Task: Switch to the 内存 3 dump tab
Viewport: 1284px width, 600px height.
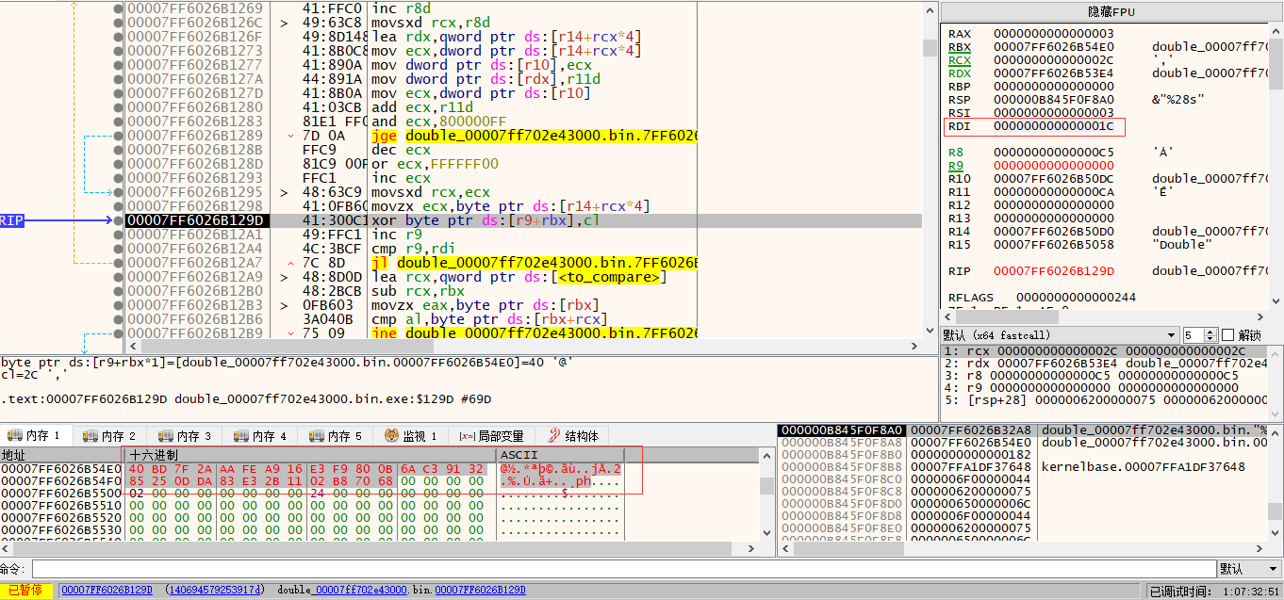Action: point(185,436)
